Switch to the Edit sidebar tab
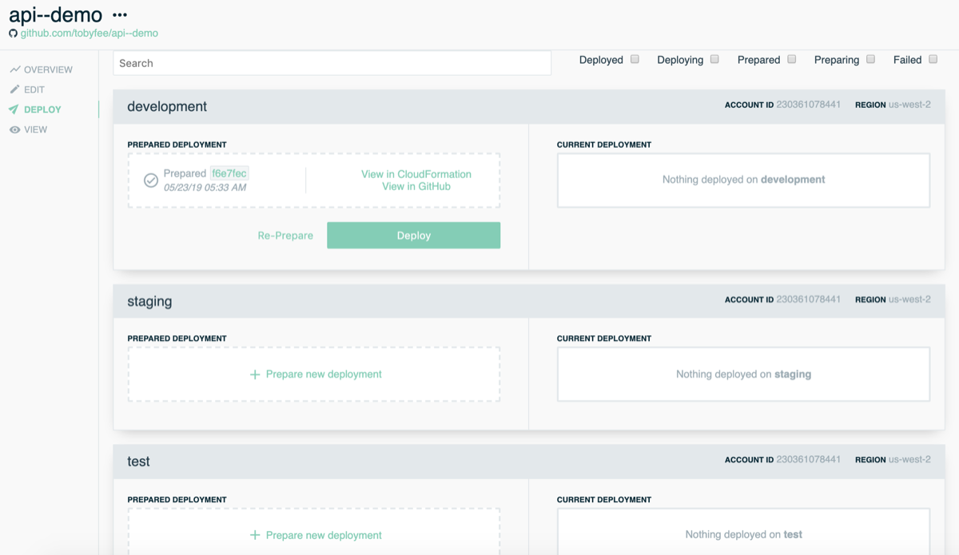 click(34, 90)
